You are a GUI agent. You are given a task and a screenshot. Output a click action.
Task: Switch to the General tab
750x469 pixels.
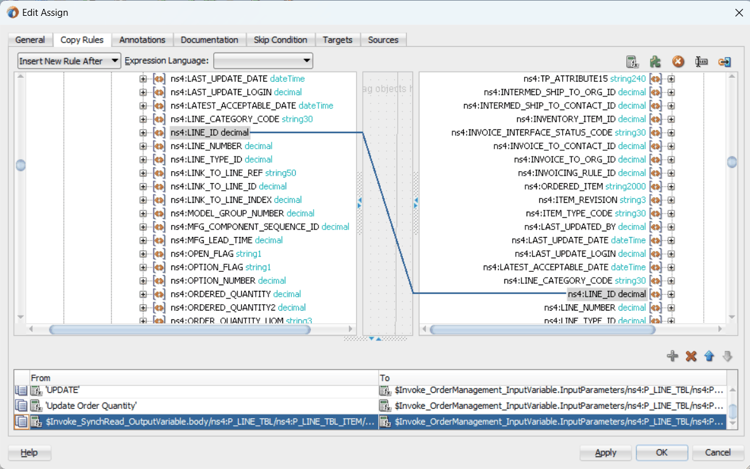pyautogui.click(x=30, y=40)
